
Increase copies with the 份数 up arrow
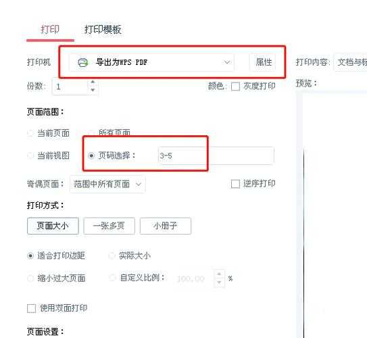click(93, 82)
